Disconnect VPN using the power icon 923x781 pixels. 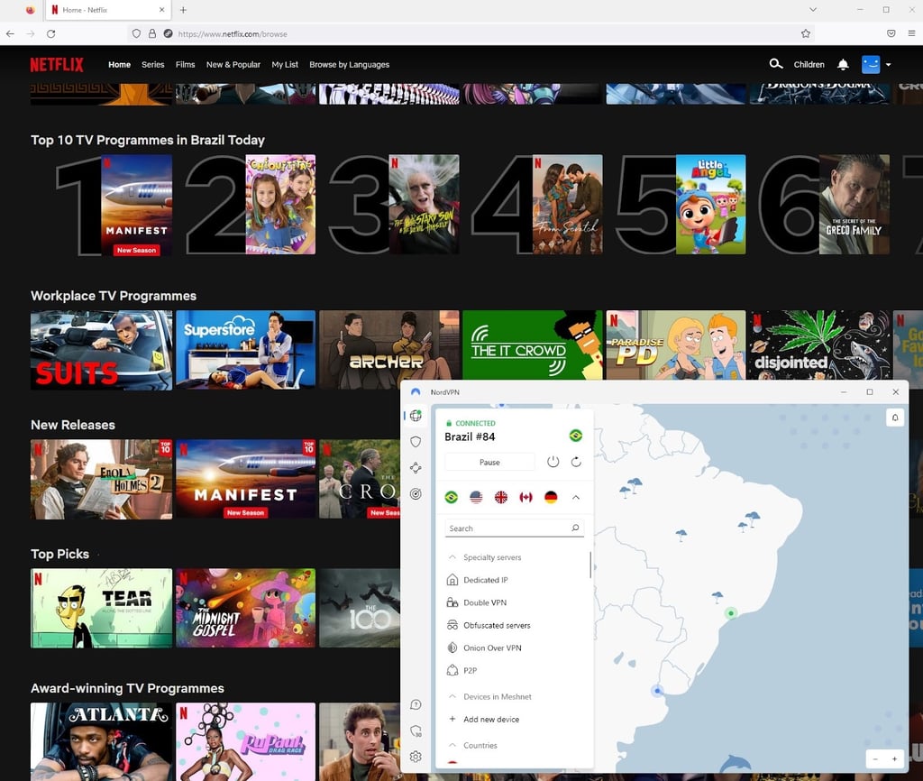click(553, 462)
